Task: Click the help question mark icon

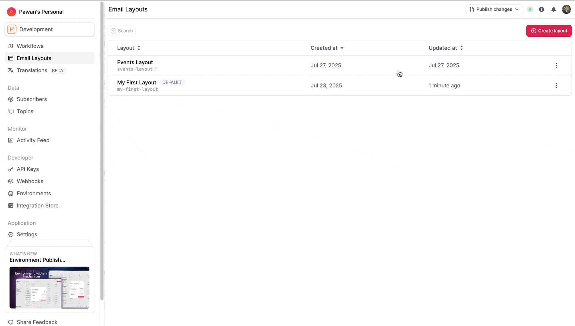Action: coord(541,9)
